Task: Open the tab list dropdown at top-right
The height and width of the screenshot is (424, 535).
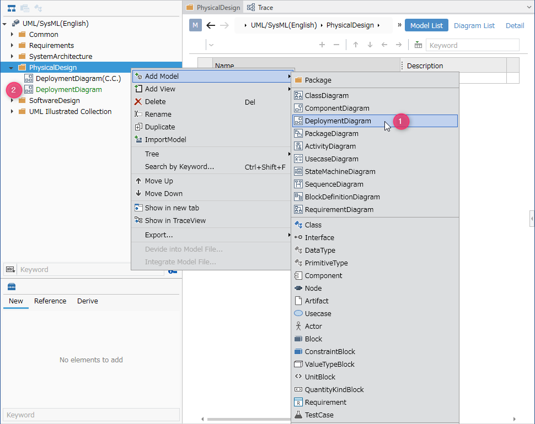Action: 529,7
